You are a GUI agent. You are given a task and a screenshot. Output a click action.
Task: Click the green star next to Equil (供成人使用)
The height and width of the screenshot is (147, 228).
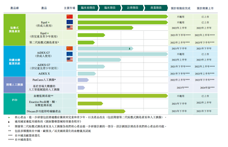(x=49, y=22)
